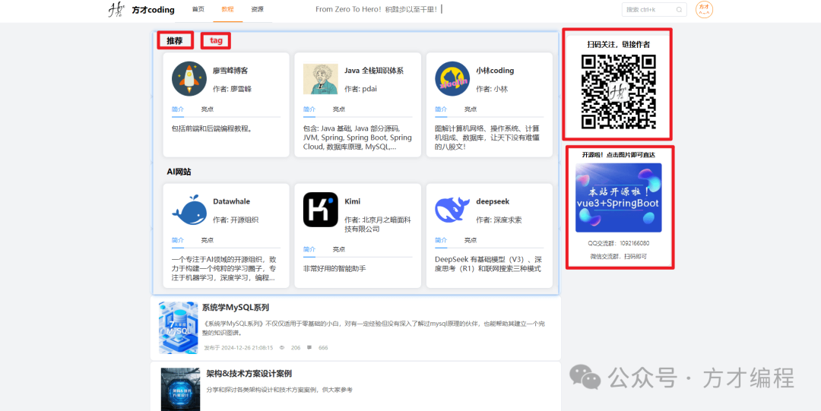Screen dimensions: 821x411
Task: Click the magnifier icon in the search box
Action: pyautogui.click(x=679, y=9)
